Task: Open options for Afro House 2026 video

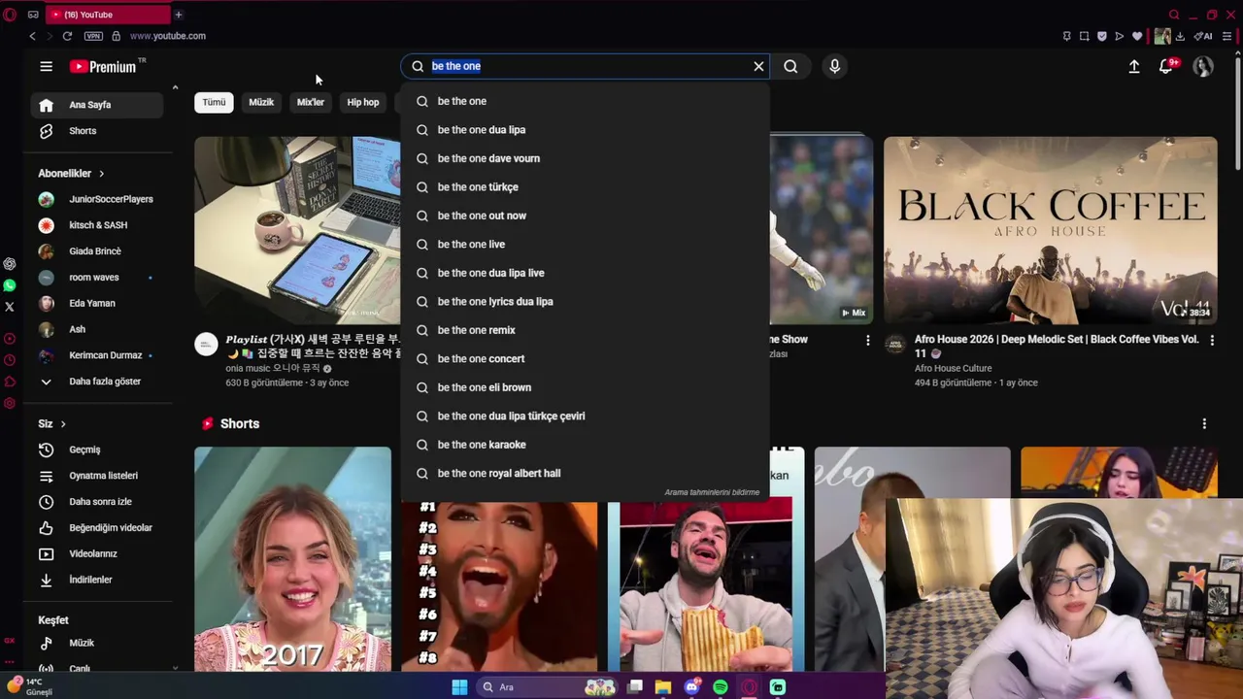Action: click(x=1212, y=340)
